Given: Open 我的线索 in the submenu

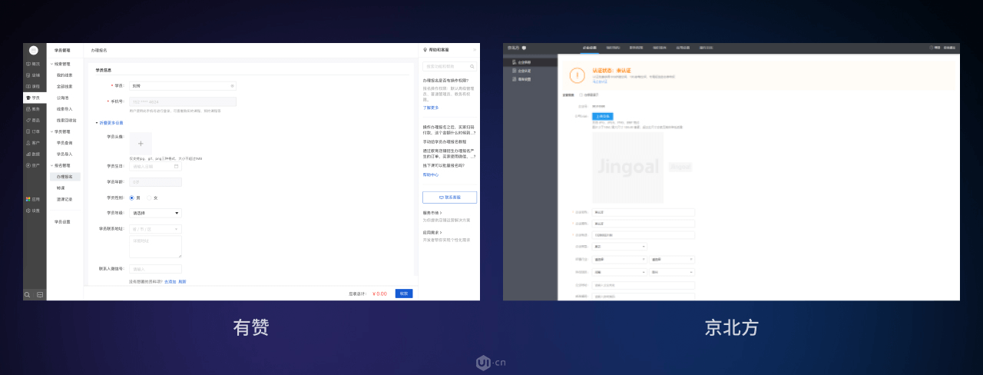Looking at the screenshot, I should [x=65, y=75].
